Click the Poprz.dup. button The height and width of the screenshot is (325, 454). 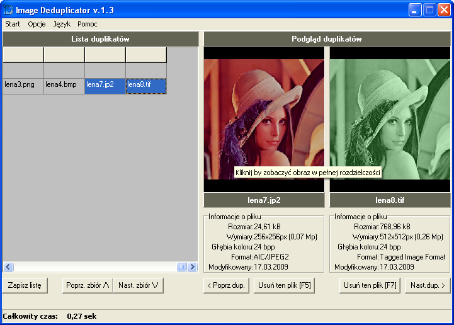pyautogui.click(x=226, y=285)
